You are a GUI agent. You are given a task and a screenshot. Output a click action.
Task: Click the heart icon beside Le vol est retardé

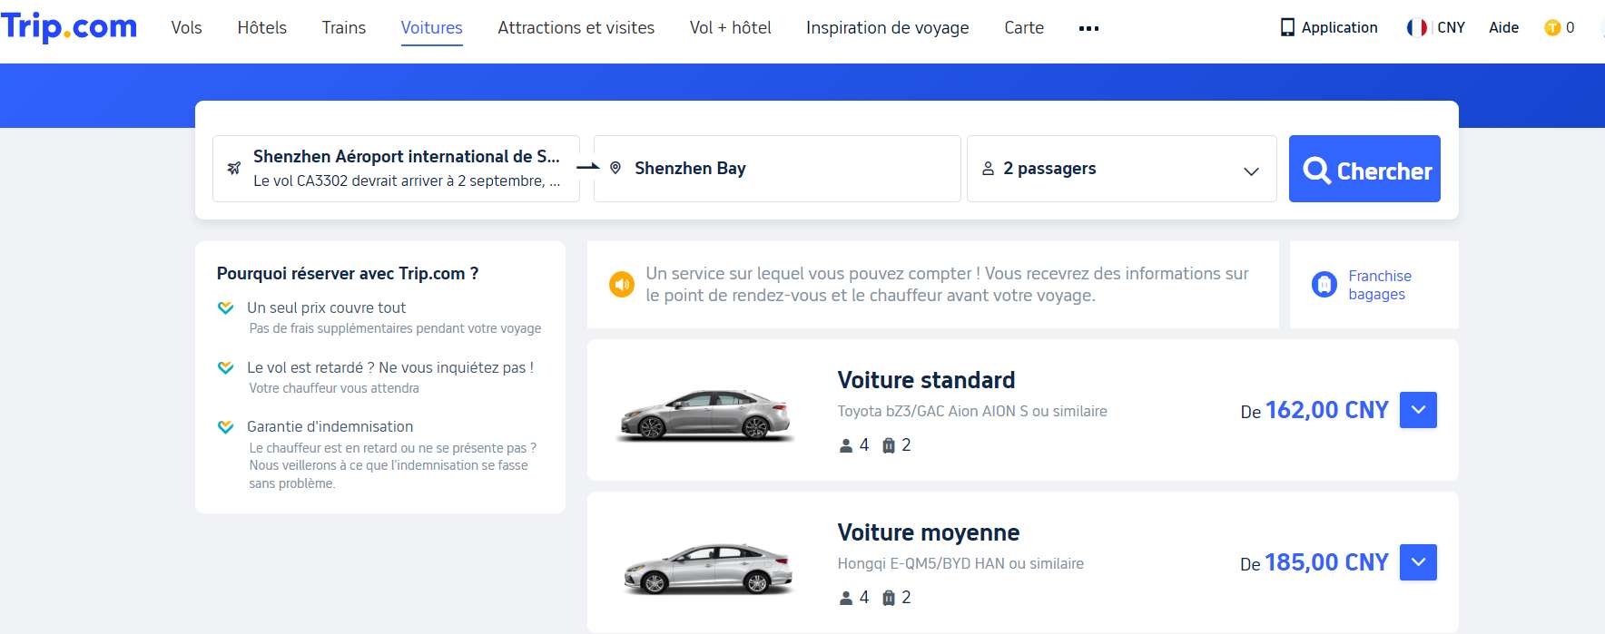pyautogui.click(x=226, y=367)
